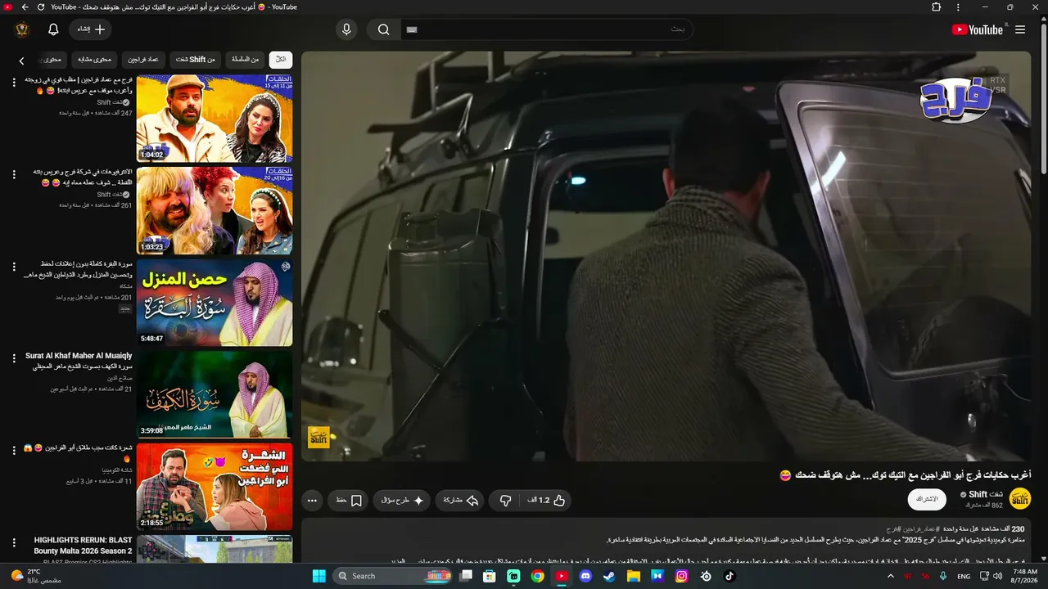Open the سورة البقرة 5:48:47 video thumbnail
1048x589 pixels.
coord(215,303)
